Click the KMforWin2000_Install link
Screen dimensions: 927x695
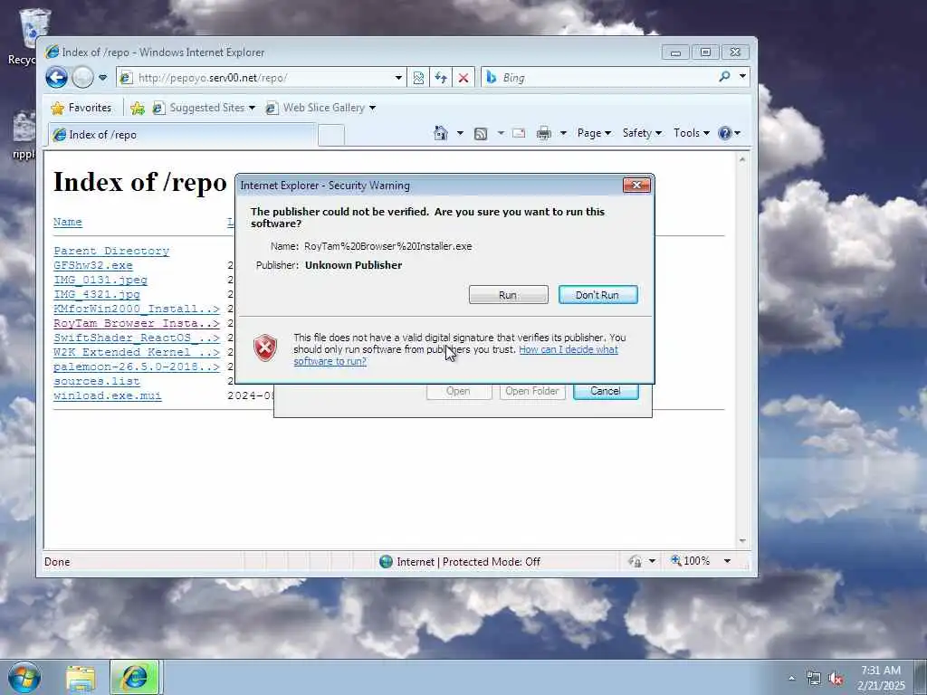click(137, 309)
